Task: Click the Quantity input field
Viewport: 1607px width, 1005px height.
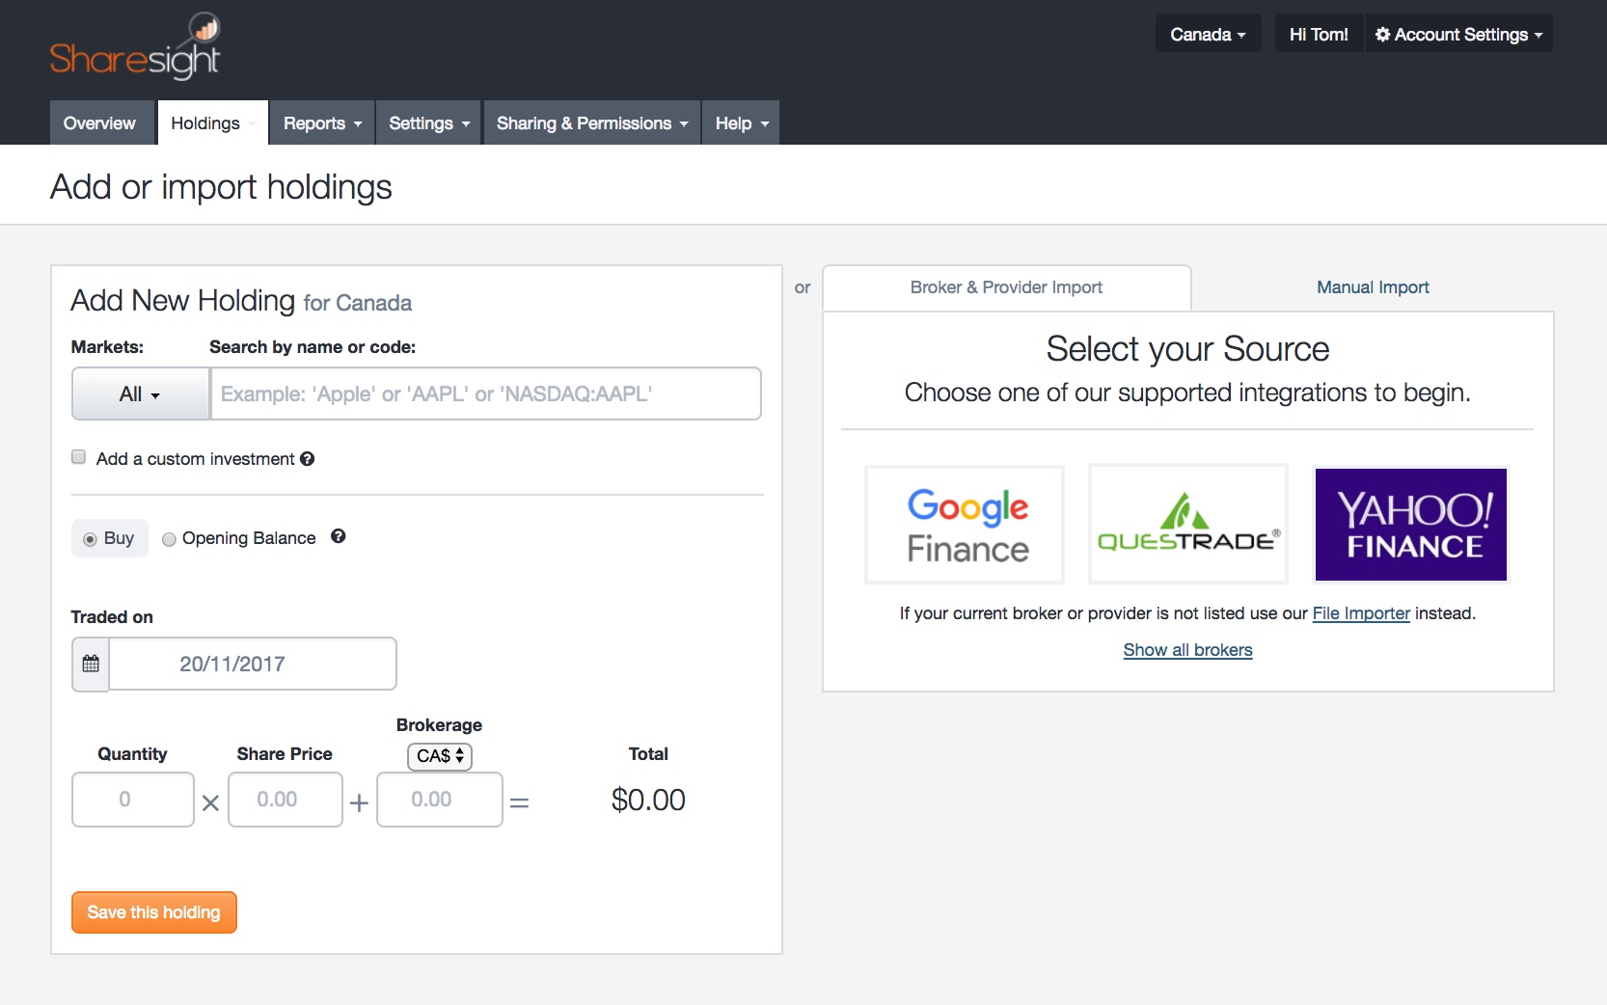Action: coord(132,800)
